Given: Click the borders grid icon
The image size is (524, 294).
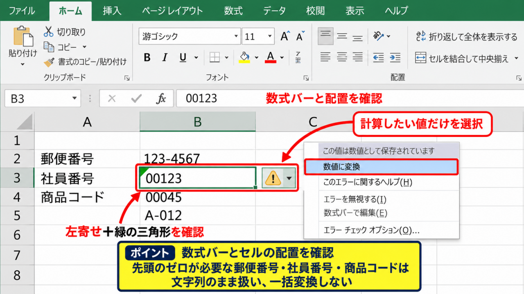Looking at the screenshot, I should click(215, 58).
